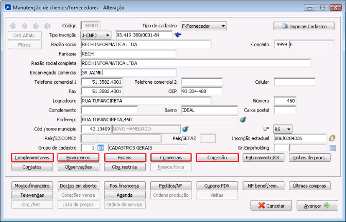Open map globe icon beside Endereço
Image resolution: width=346 pixels, height=222 pixels.
pos(243,120)
